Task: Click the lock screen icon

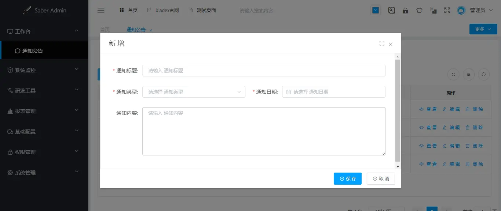Action: [x=405, y=10]
